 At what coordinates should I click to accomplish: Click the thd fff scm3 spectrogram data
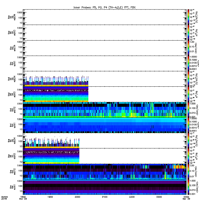pos(56,94)
